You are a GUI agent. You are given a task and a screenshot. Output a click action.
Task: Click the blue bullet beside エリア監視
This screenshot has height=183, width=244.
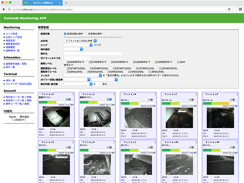4,34
